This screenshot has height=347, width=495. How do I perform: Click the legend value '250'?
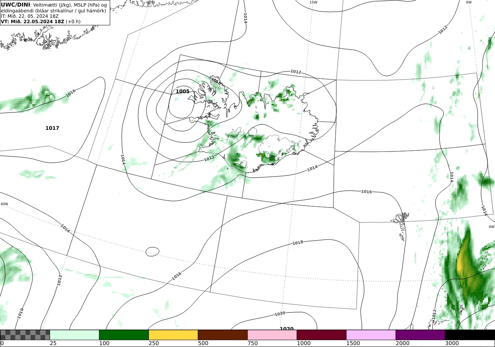[154, 343]
